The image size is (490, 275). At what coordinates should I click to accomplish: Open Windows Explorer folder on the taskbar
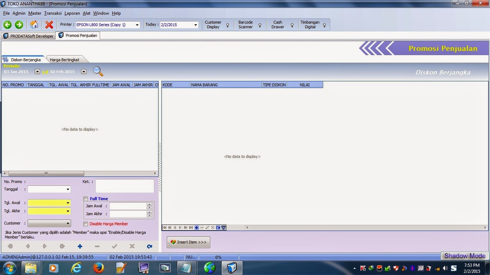point(31,268)
